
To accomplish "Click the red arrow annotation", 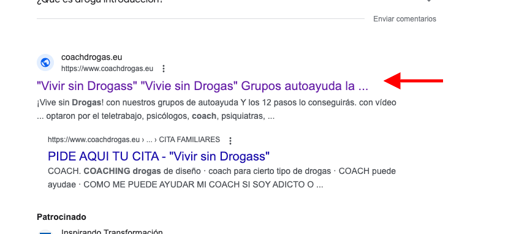I will tap(414, 81).
